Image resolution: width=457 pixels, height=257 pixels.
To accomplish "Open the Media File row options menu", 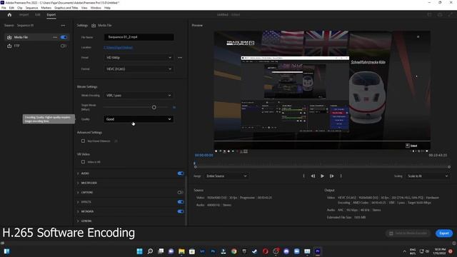I will click(x=55, y=37).
